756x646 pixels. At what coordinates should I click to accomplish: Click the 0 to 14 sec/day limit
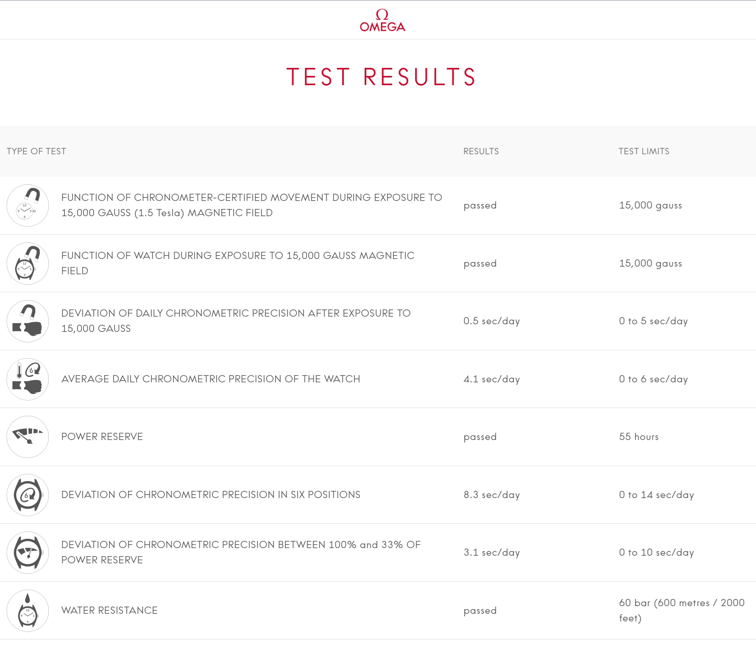[656, 495]
